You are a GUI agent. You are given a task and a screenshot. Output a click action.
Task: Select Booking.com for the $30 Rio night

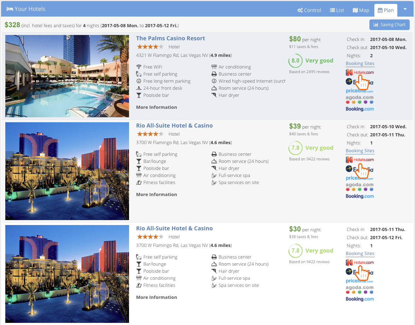point(360,299)
